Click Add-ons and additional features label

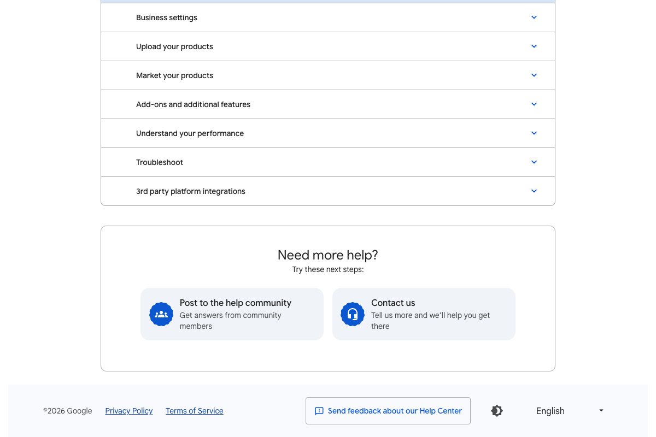pos(193,104)
